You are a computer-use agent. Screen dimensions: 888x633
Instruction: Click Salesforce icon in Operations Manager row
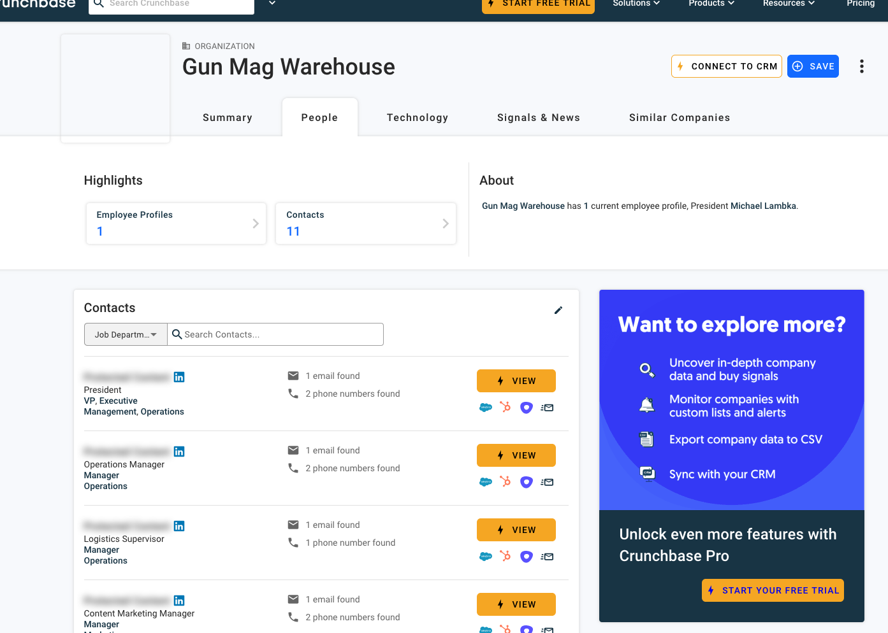click(486, 482)
